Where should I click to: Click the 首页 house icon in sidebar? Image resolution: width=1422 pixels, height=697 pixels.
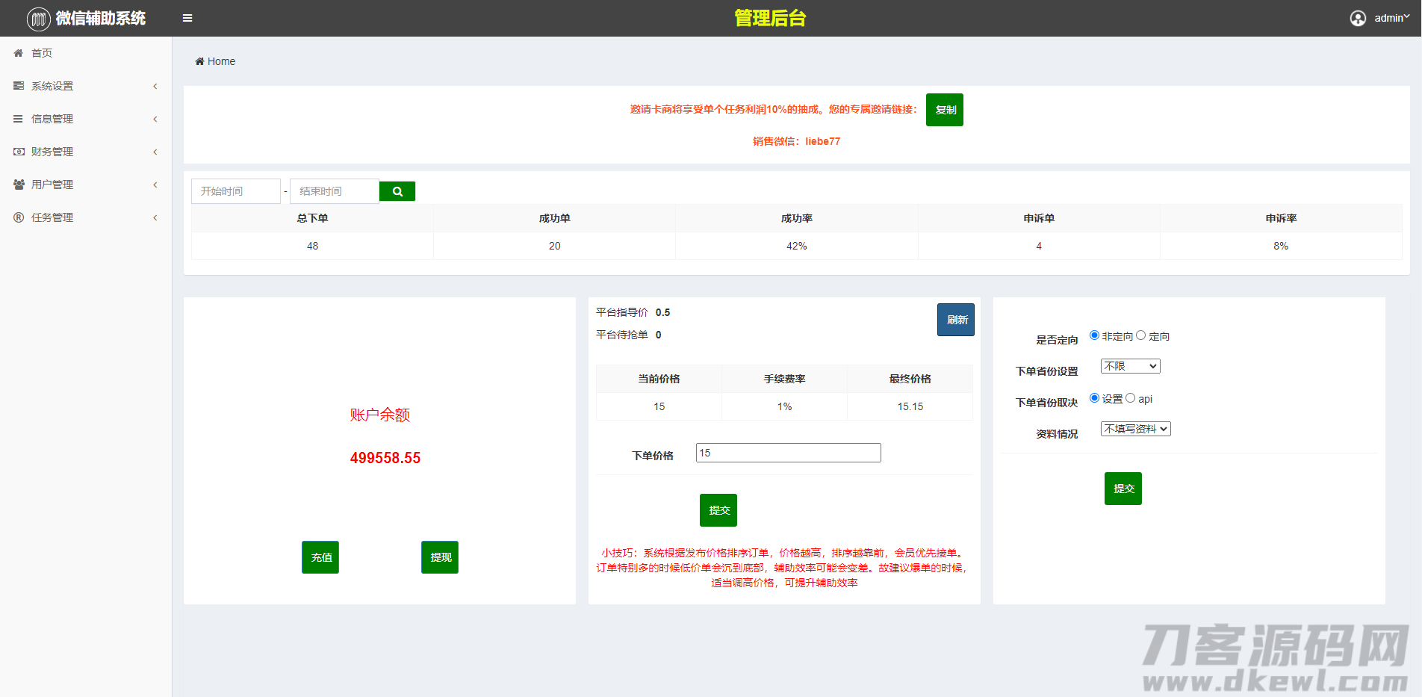tap(19, 53)
